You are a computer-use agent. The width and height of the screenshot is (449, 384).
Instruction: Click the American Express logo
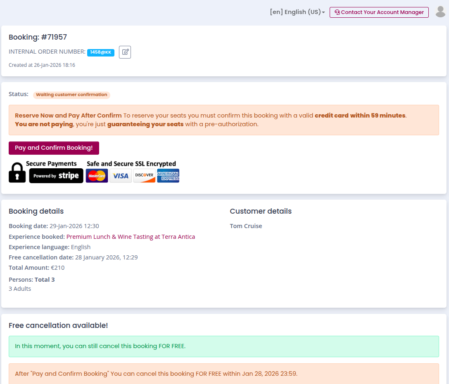[x=168, y=176]
